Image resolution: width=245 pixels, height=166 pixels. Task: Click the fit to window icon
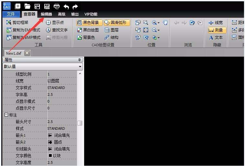click(146, 30)
